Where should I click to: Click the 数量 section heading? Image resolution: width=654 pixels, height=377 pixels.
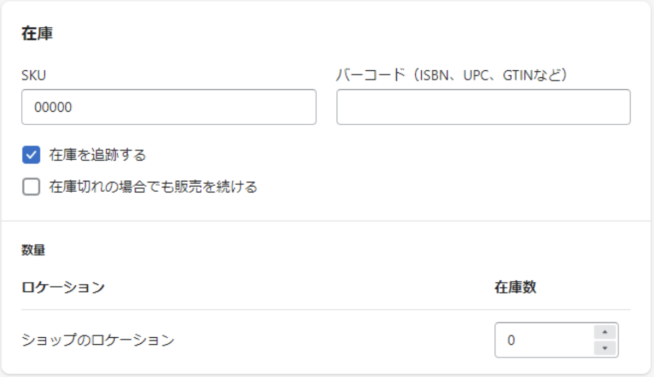tap(33, 250)
